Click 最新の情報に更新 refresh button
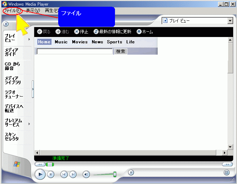 tap(112, 32)
